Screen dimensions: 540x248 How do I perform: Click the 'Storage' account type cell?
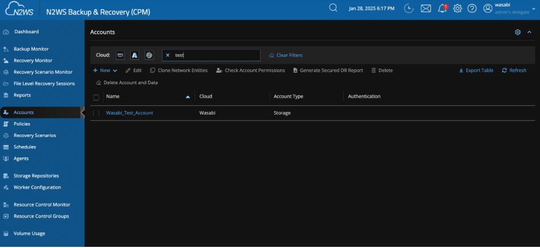point(282,113)
